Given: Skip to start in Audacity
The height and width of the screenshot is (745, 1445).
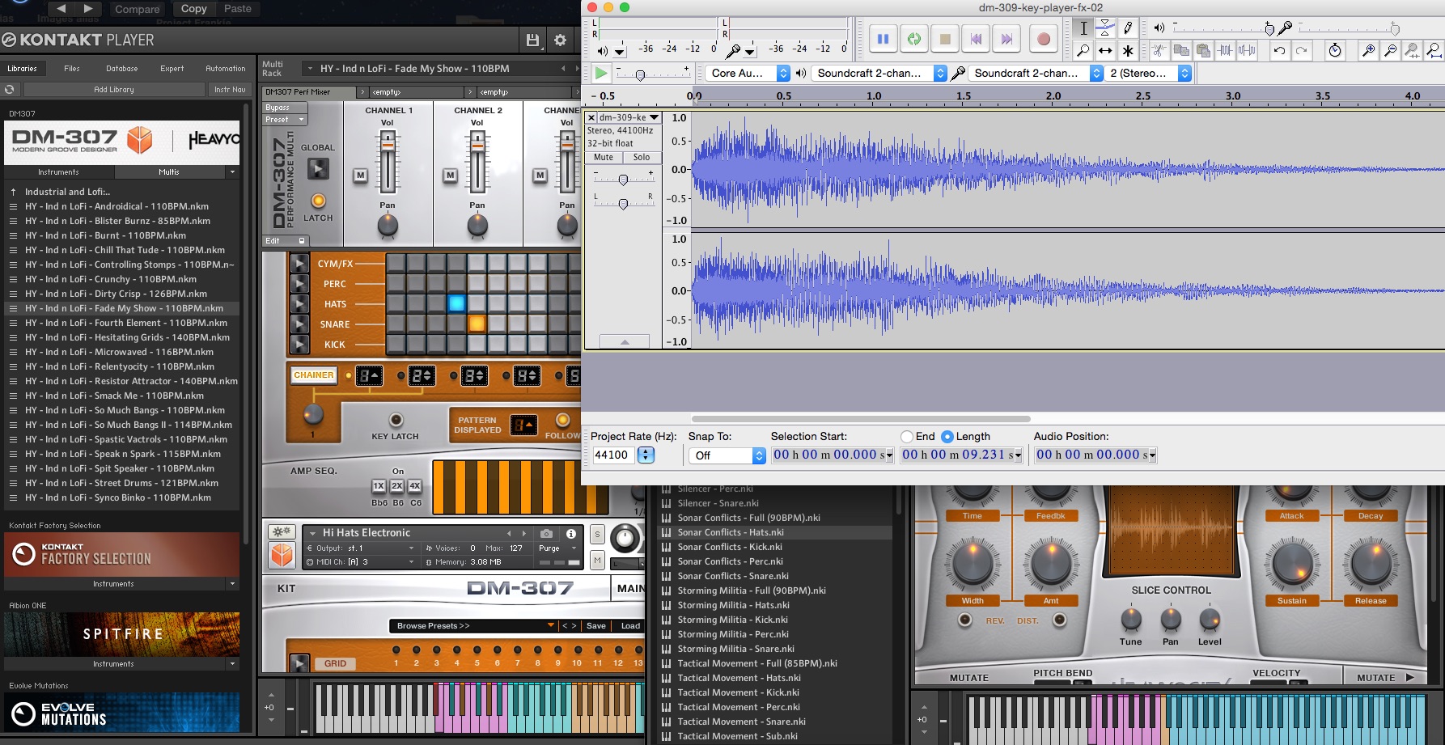Looking at the screenshot, I should 976,38.
